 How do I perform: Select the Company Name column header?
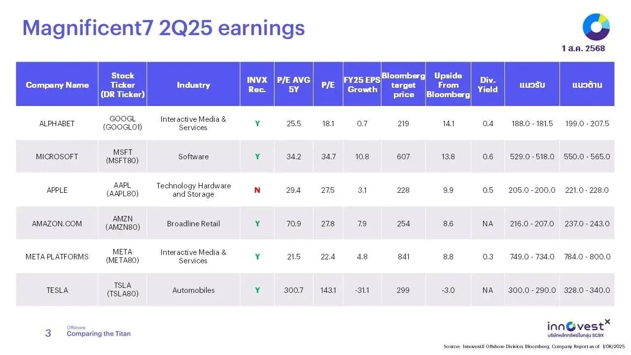tap(57, 85)
